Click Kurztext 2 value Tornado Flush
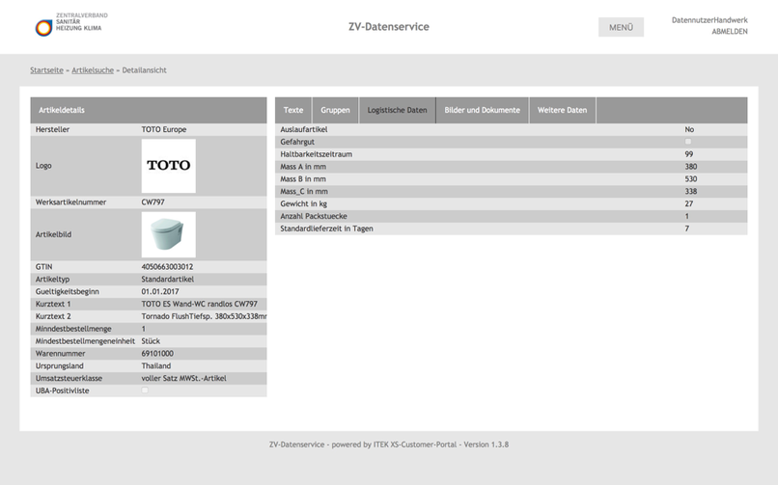The width and height of the screenshot is (778, 485). 204,316
